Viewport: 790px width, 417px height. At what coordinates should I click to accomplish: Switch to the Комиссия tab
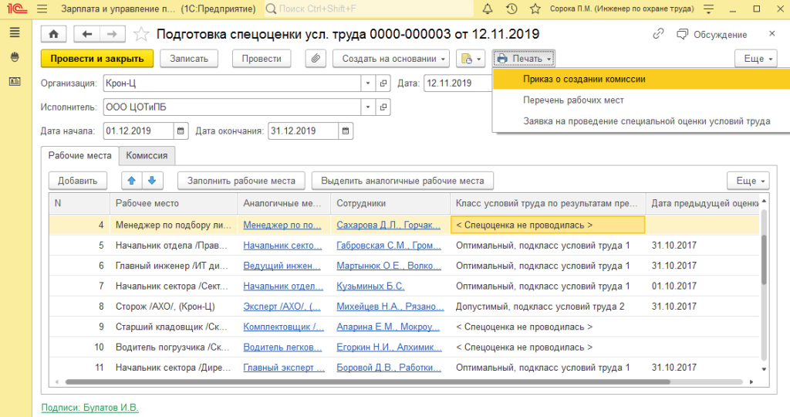click(147, 156)
